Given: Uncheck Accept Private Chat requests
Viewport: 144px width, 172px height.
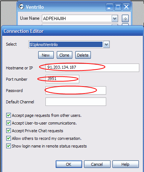Looking at the screenshot, I should (8, 131).
